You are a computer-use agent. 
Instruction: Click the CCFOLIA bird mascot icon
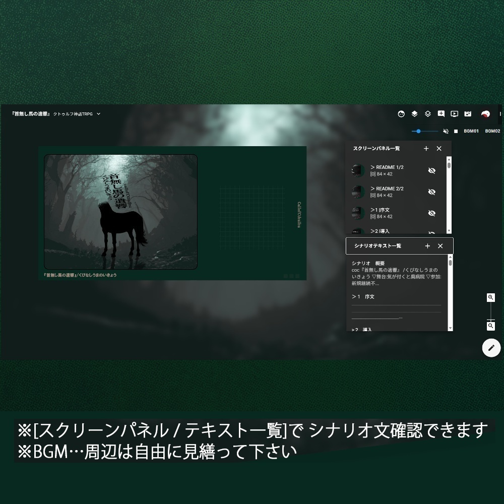click(x=486, y=114)
